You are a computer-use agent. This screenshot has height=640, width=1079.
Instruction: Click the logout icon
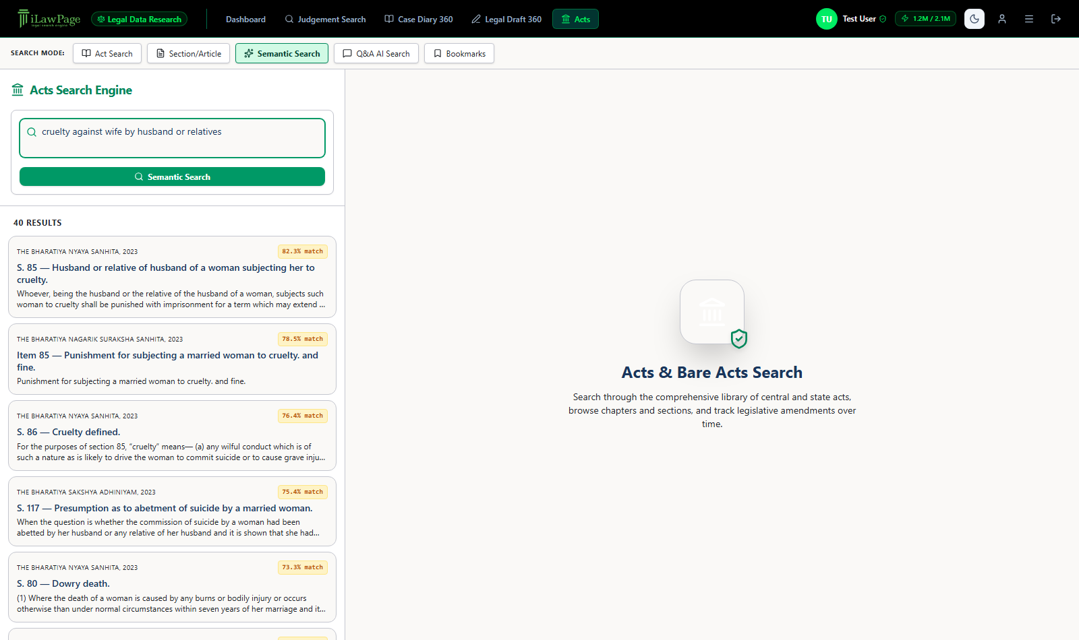tap(1056, 19)
